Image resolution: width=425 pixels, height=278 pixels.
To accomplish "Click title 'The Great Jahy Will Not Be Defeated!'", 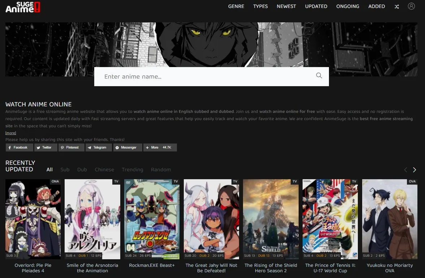I will point(211,268).
